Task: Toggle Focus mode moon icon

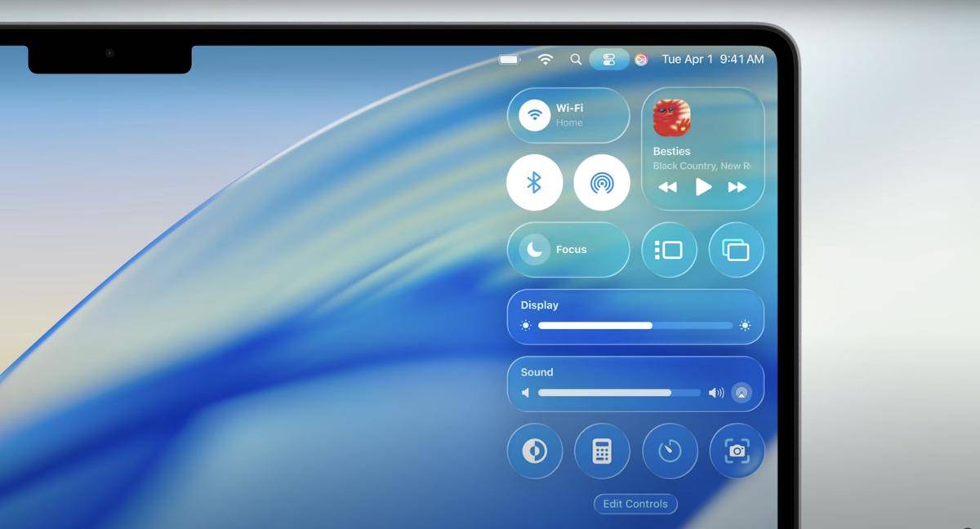Action: tap(534, 250)
